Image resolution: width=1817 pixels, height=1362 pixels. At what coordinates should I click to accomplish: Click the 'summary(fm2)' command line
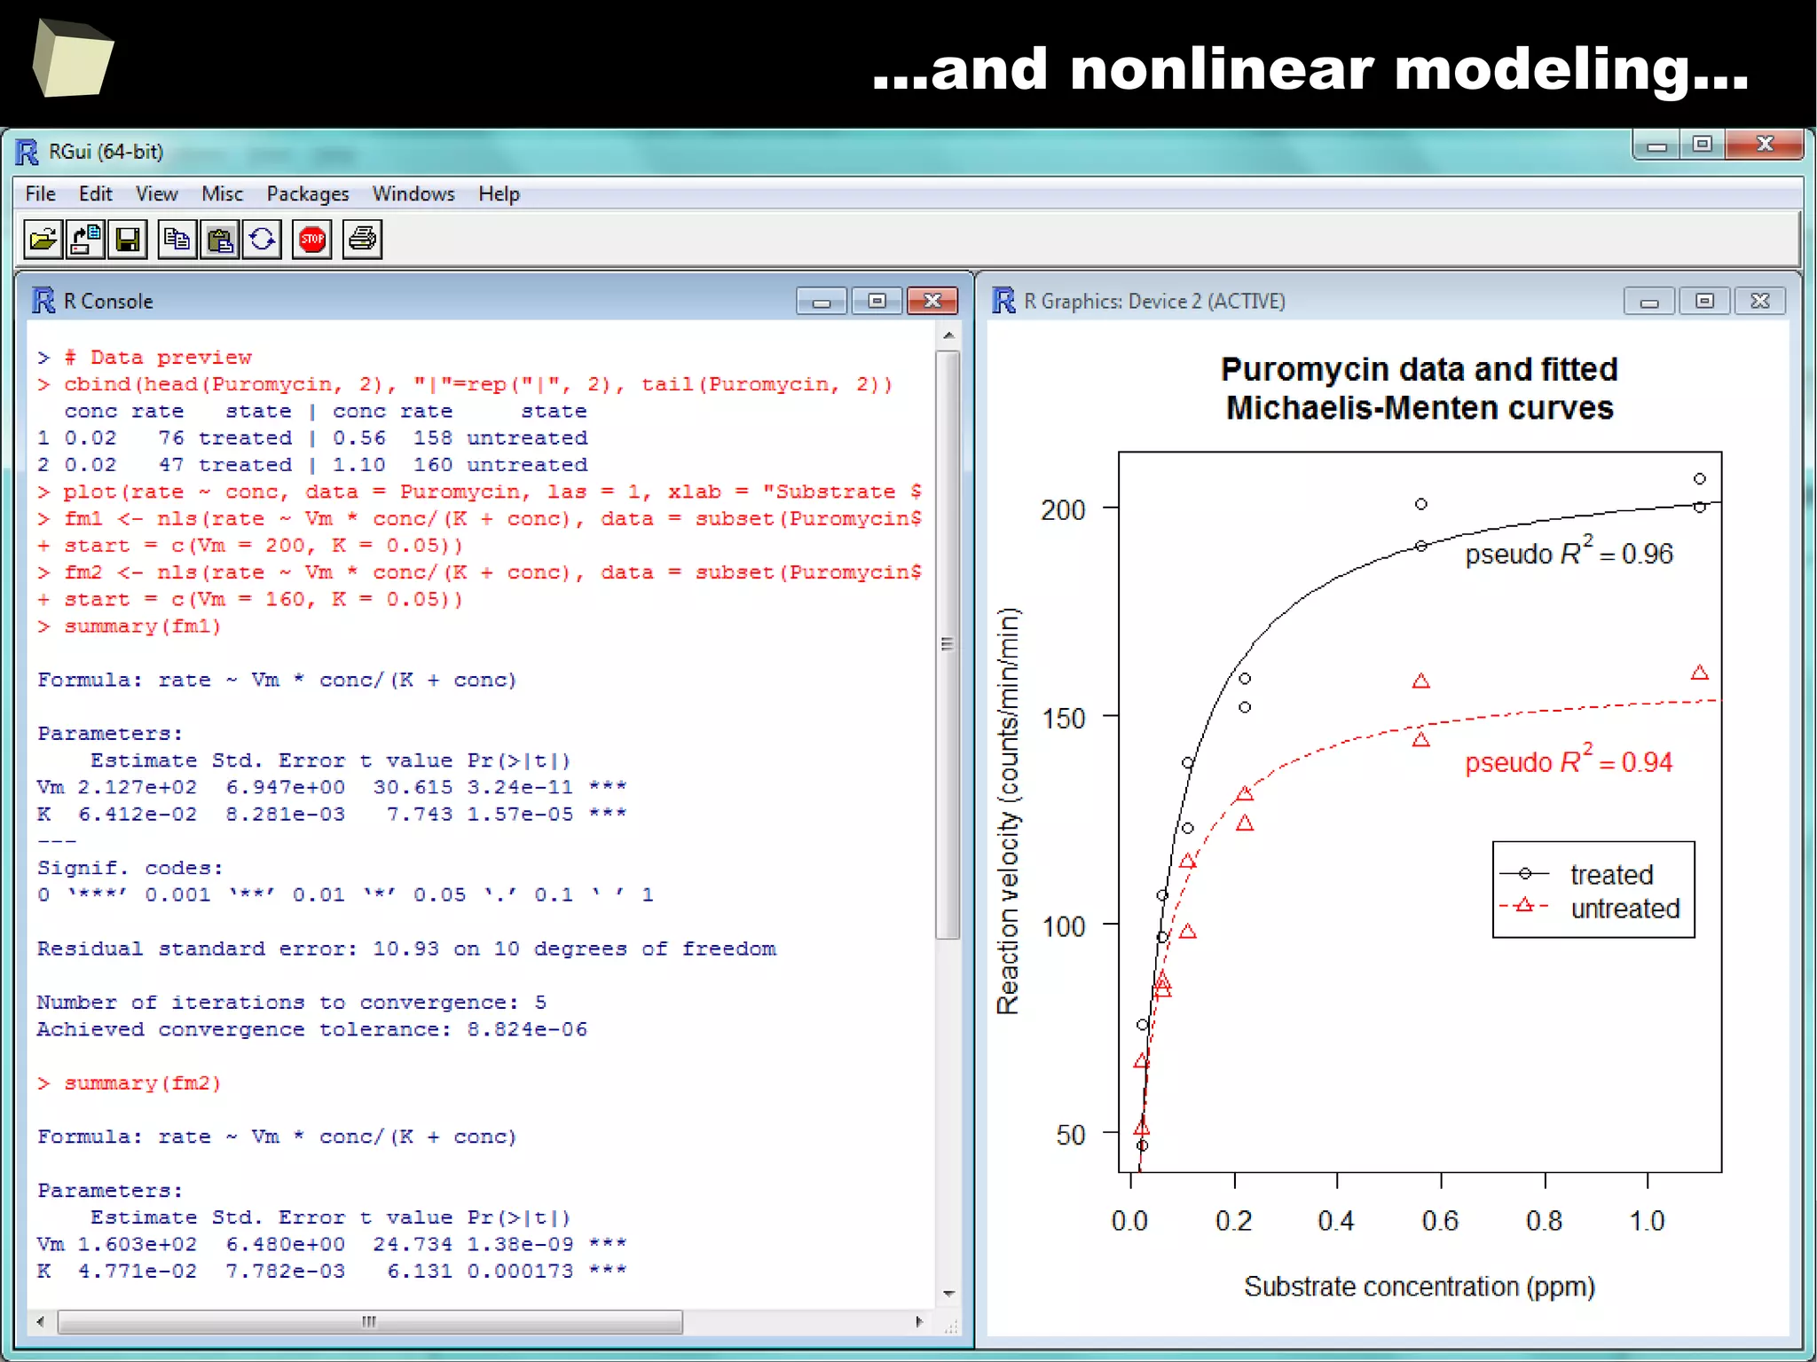[129, 1083]
